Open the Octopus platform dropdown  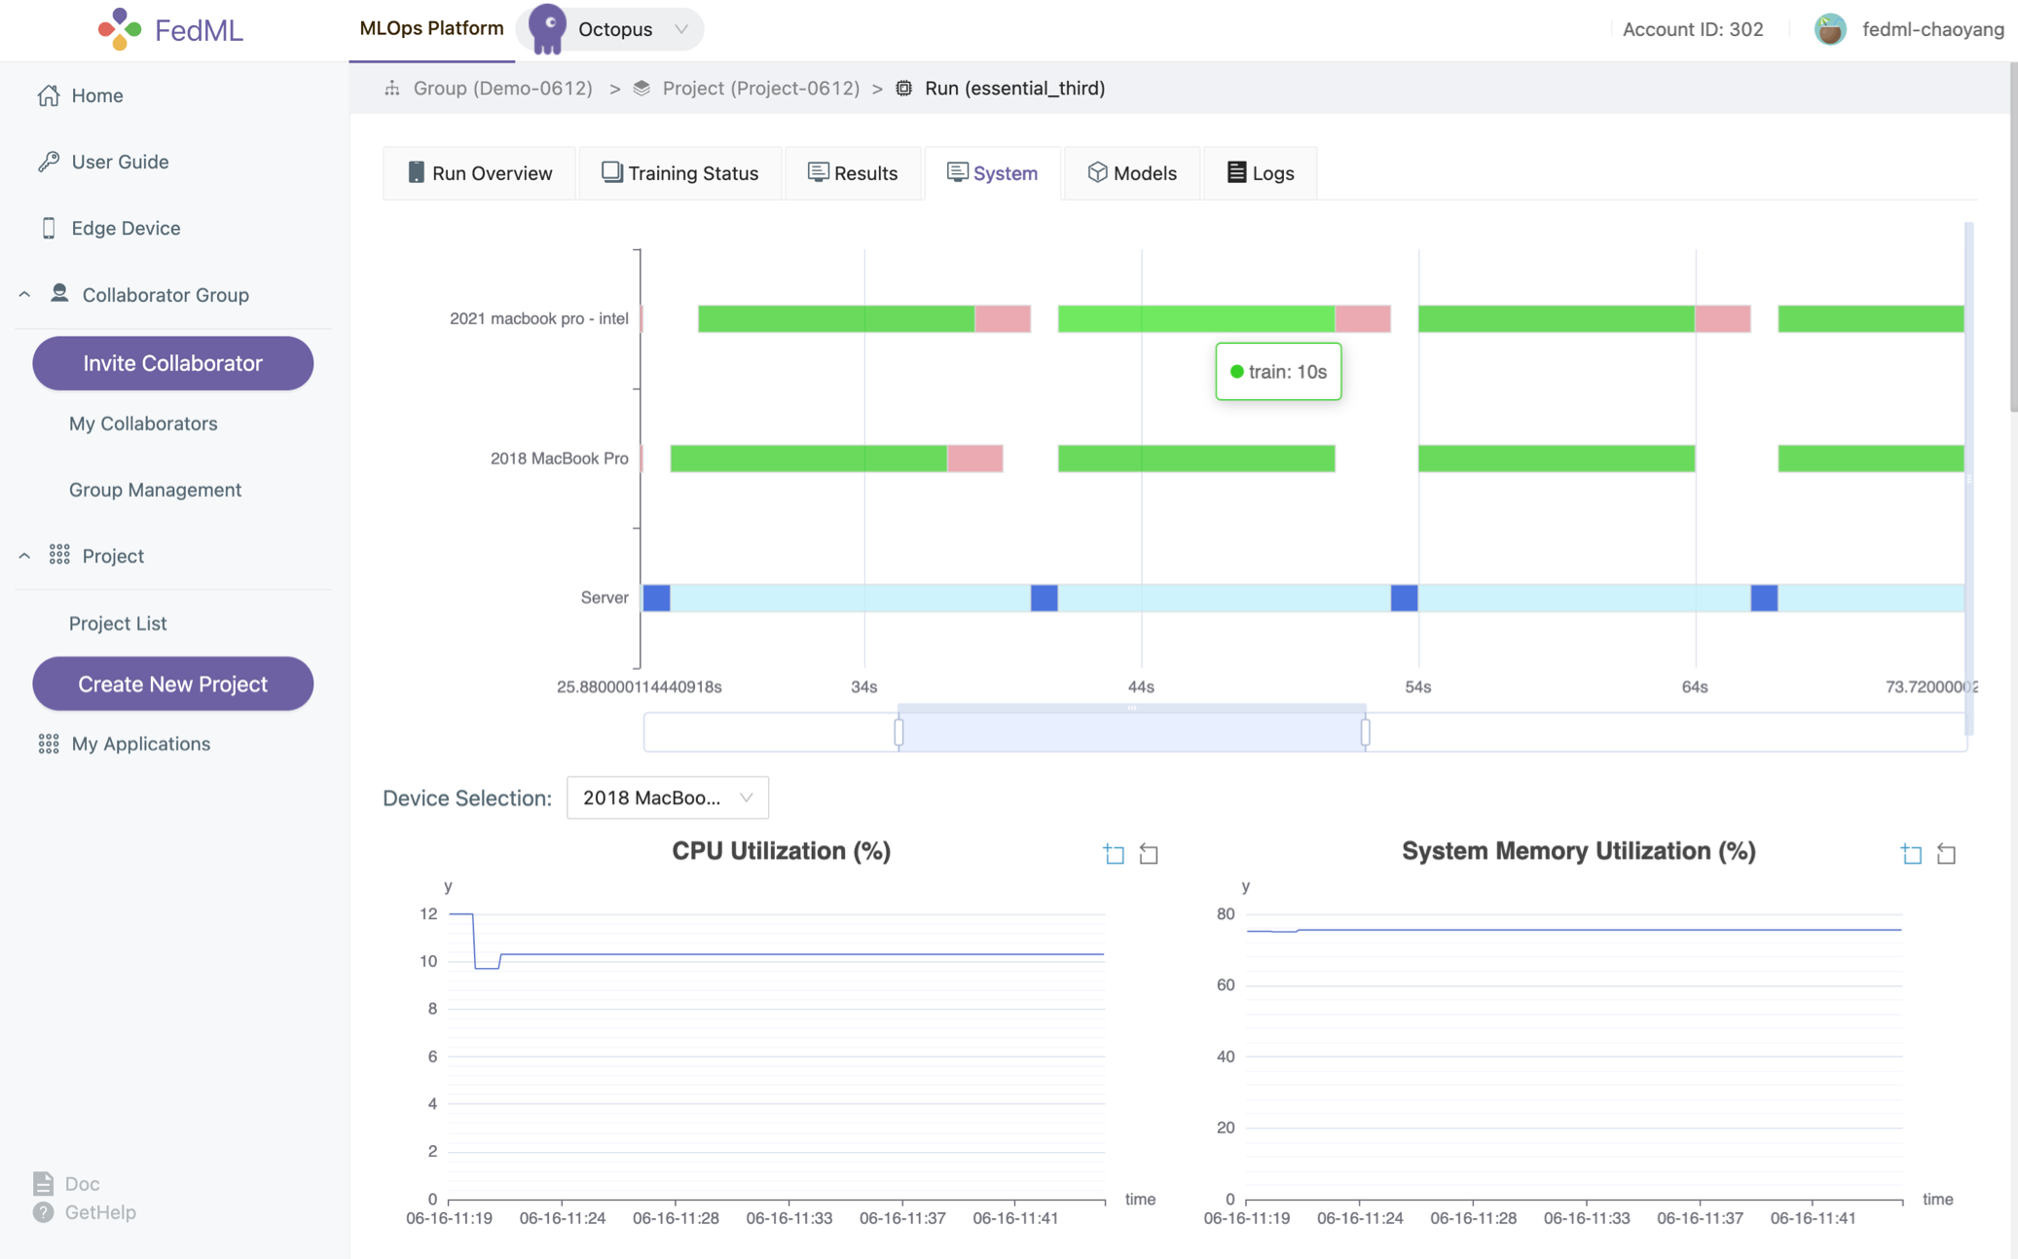(x=680, y=29)
